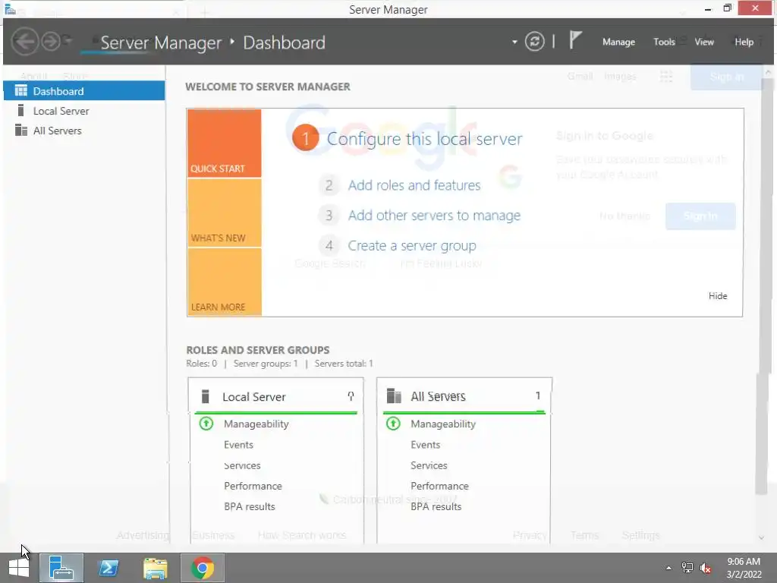Click the Local Server tile icon
This screenshot has height=583, width=777.
pos(206,396)
